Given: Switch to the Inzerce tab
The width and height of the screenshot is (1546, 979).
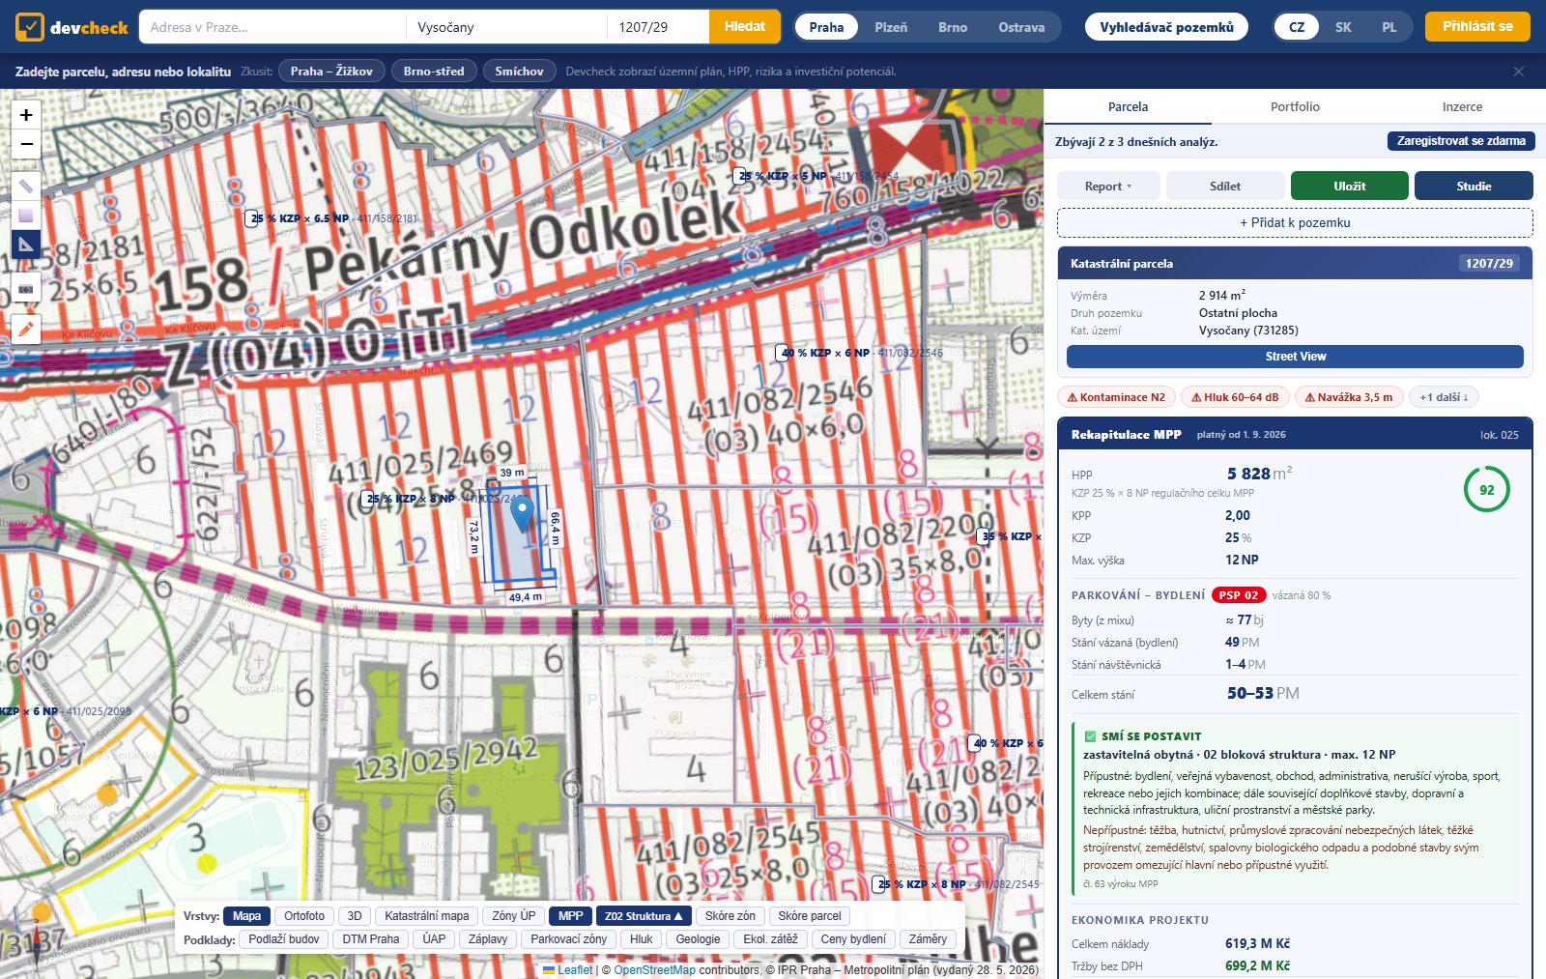Looking at the screenshot, I should coord(1462,107).
